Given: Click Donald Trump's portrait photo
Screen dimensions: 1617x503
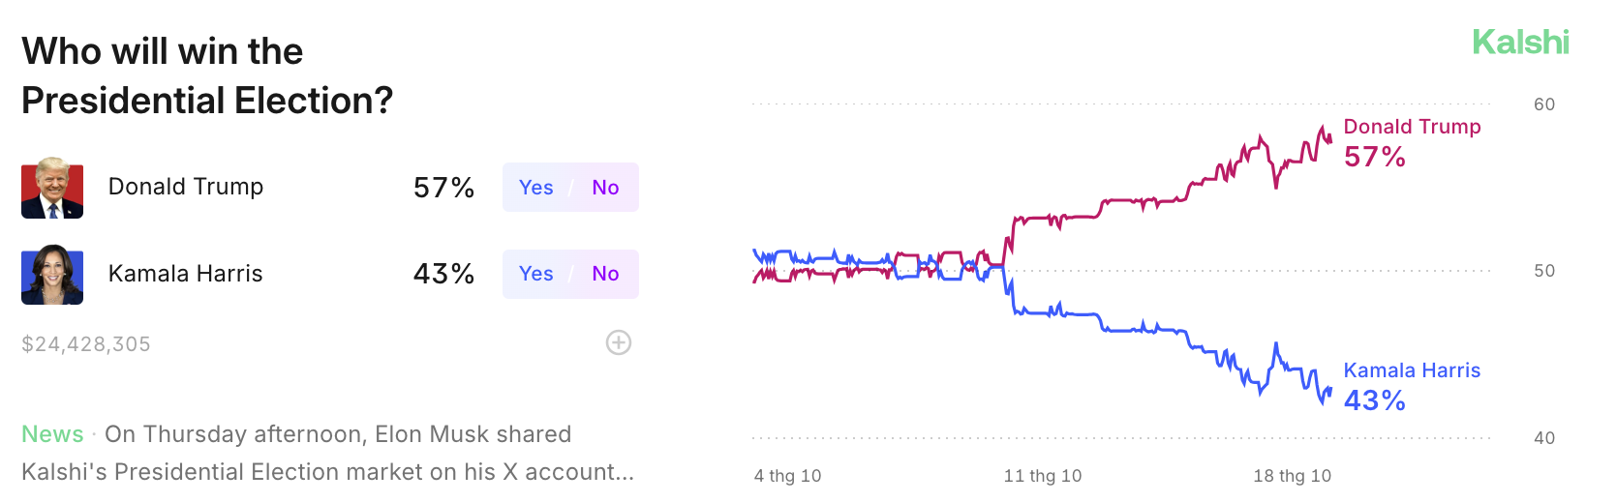Looking at the screenshot, I should pyautogui.click(x=52, y=188).
